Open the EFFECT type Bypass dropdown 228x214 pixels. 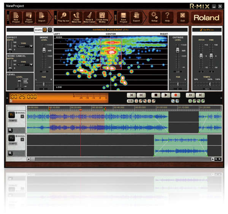(31, 46)
